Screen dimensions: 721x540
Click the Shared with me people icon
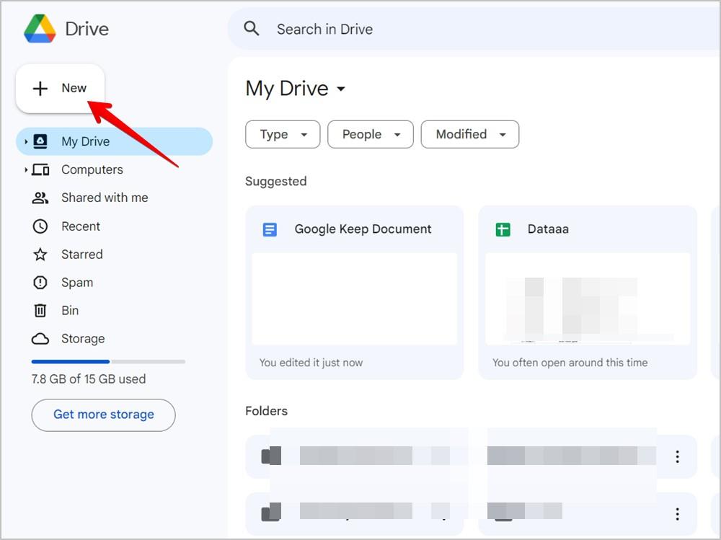tap(40, 198)
